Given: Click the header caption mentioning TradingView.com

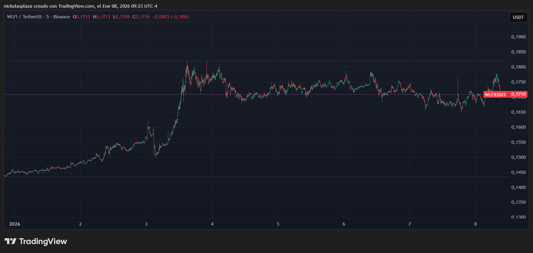Looking at the screenshot, I should pos(80,6).
